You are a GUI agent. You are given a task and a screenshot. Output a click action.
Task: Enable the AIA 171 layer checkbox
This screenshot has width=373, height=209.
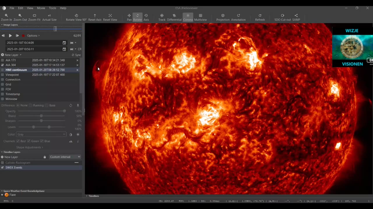pyautogui.click(x=3, y=60)
